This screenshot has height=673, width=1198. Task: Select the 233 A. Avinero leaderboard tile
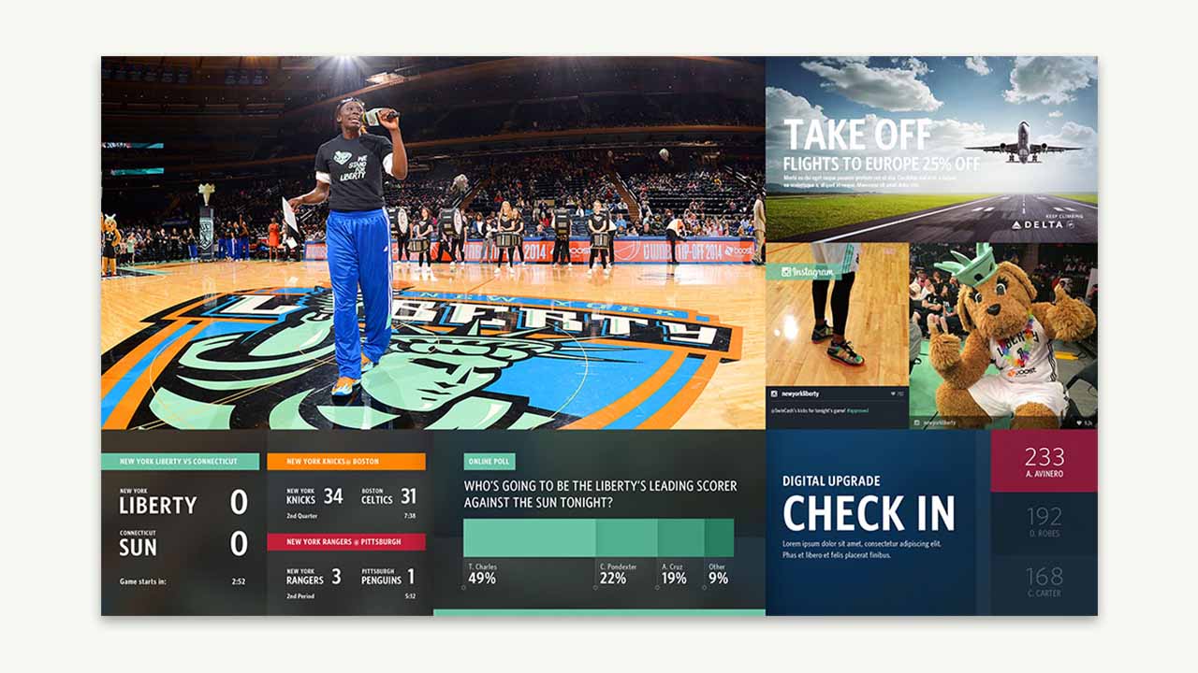click(x=1044, y=461)
